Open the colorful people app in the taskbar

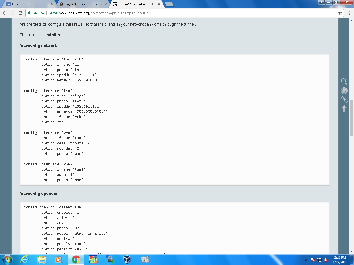pos(93,260)
